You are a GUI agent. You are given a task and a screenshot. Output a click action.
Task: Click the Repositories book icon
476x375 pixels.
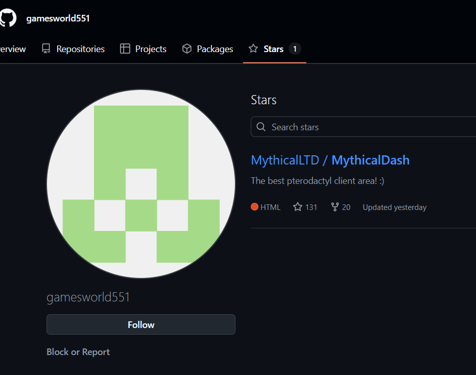coord(46,49)
